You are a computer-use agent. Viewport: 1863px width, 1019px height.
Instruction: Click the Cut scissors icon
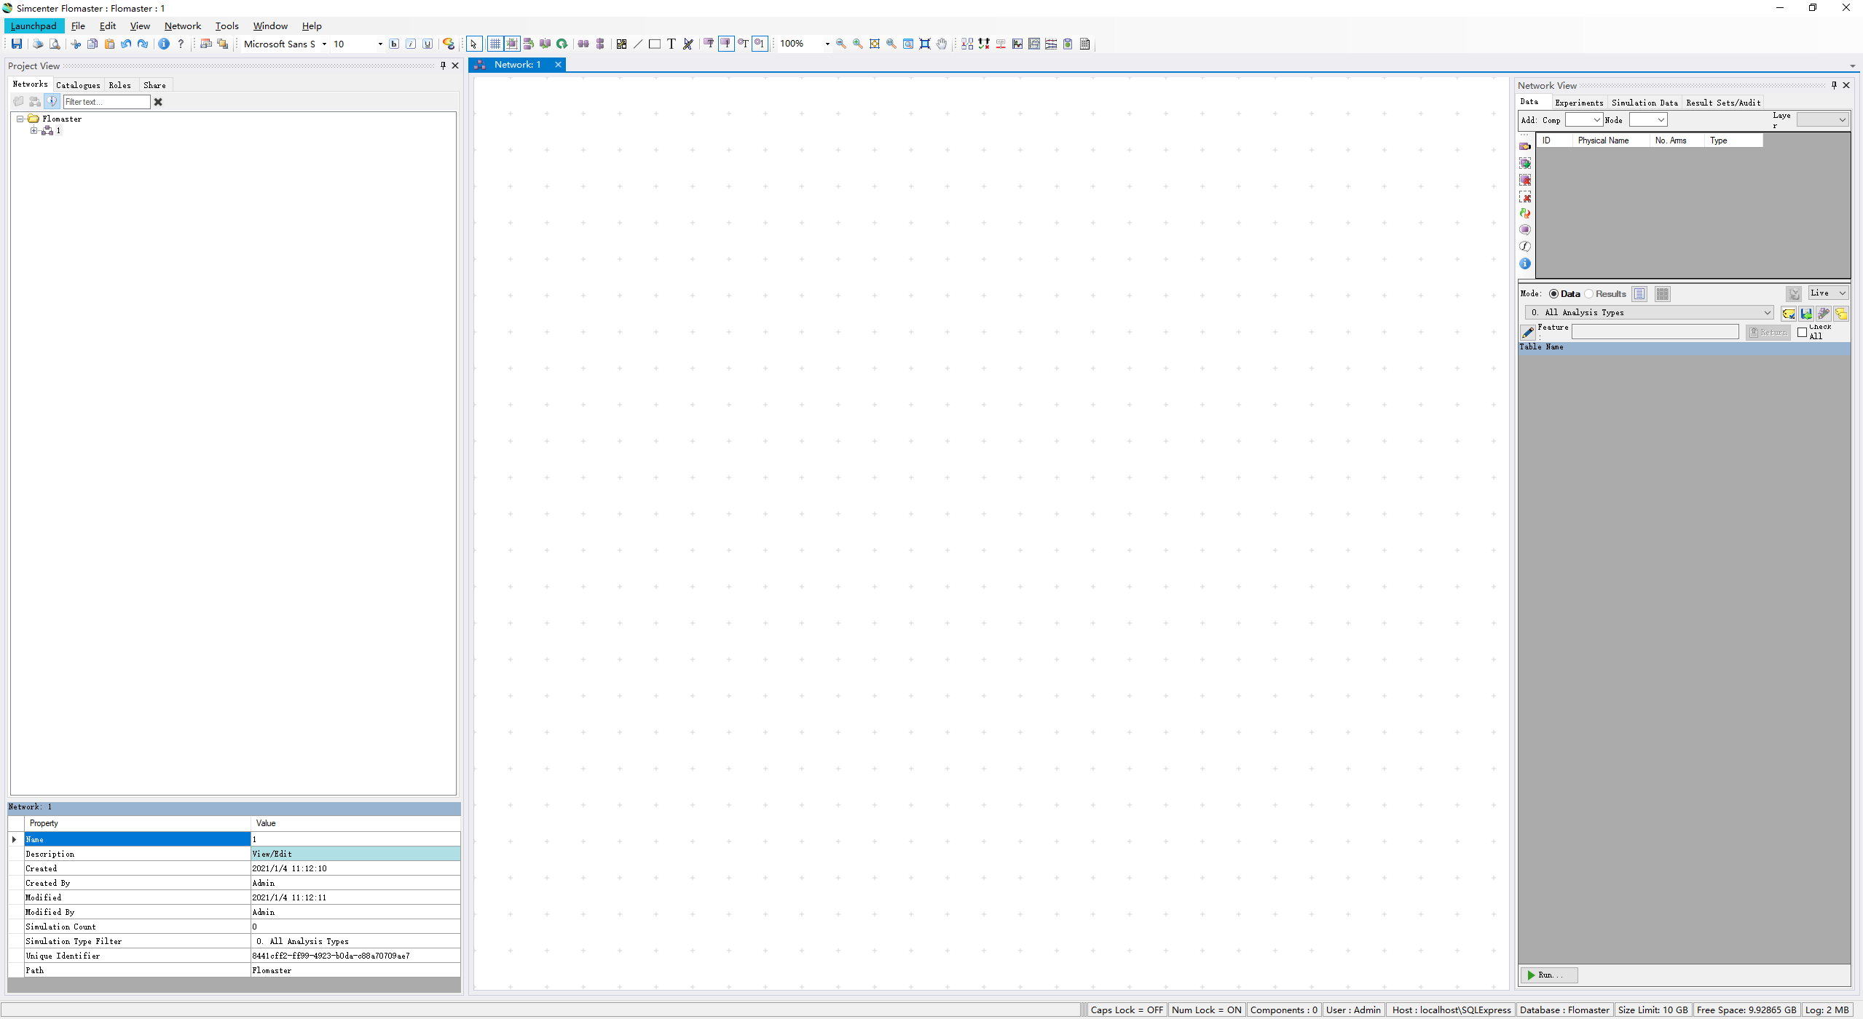tap(76, 44)
